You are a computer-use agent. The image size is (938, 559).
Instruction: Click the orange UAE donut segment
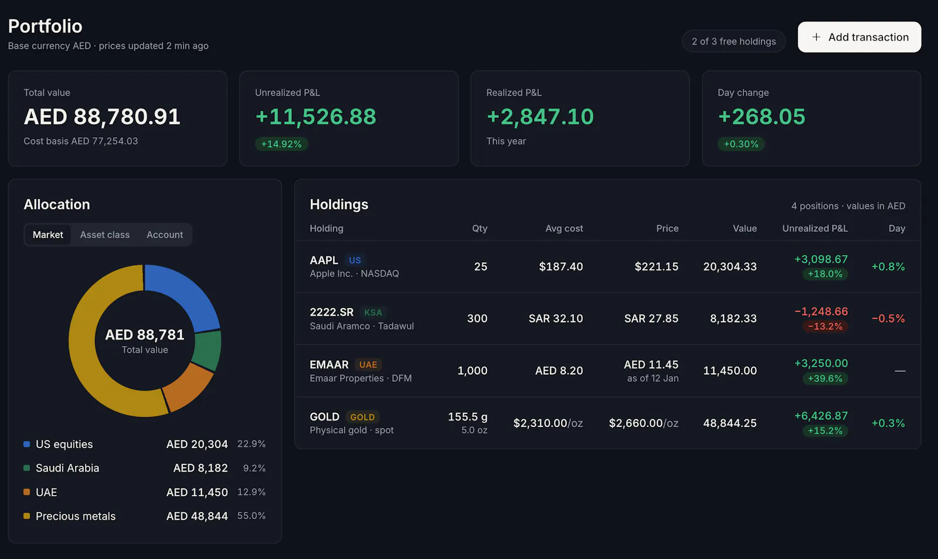coord(189,387)
